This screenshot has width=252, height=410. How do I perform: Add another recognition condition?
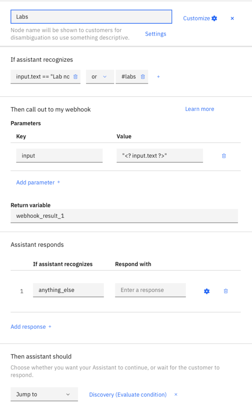[158, 76]
